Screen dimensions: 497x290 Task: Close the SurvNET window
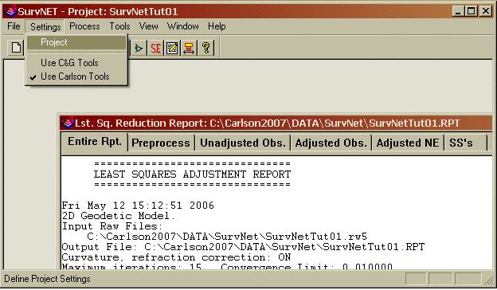[x=486, y=11]
